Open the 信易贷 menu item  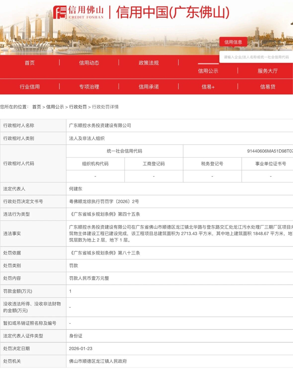point(267,87)
